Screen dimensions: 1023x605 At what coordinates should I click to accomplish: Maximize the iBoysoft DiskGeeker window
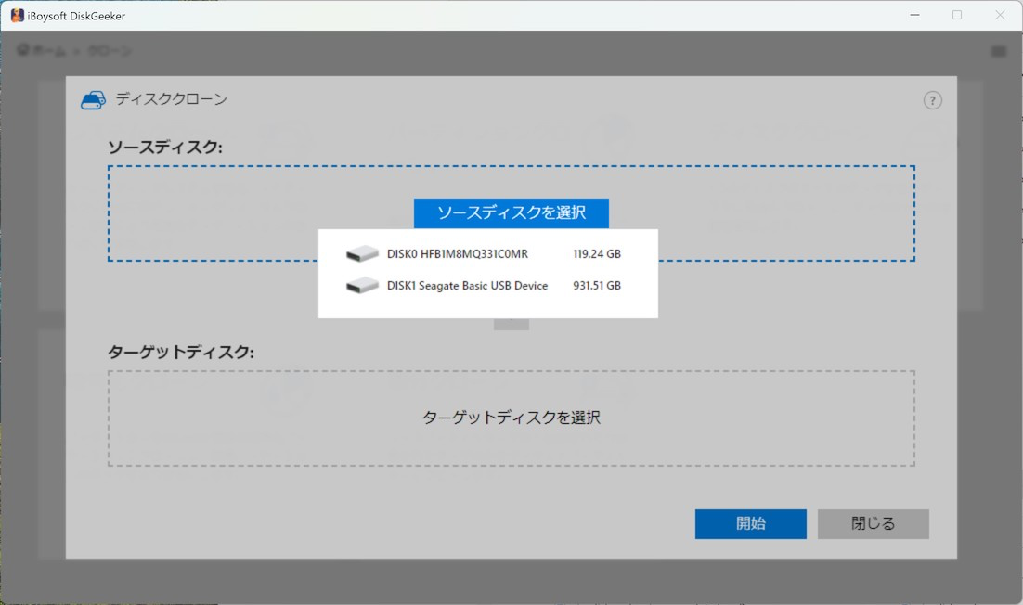[957, 15]
